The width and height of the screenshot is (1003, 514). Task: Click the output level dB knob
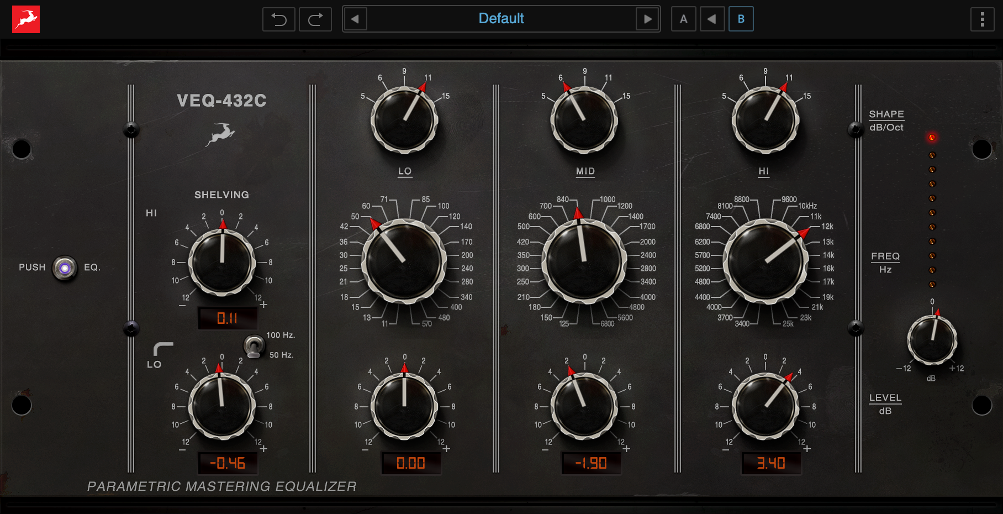coord(932,340)
